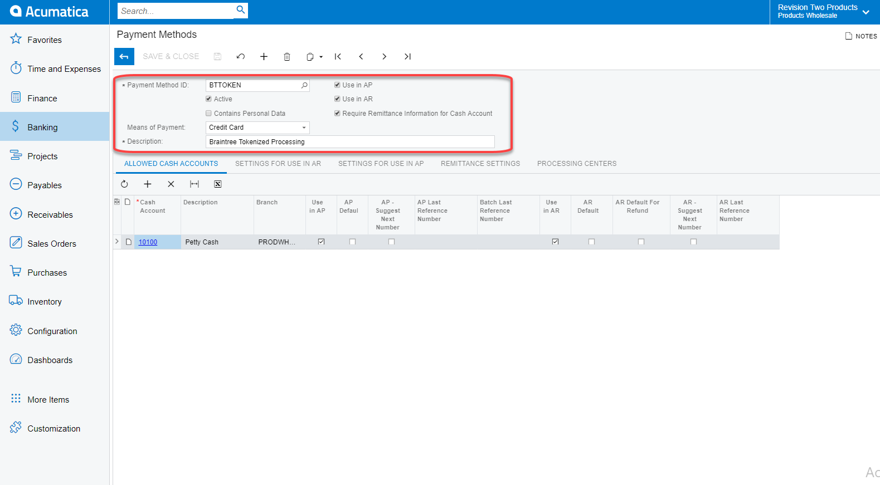Click the Description text field
This screenshot has height=485, width=880.
[x=349, y=142]
